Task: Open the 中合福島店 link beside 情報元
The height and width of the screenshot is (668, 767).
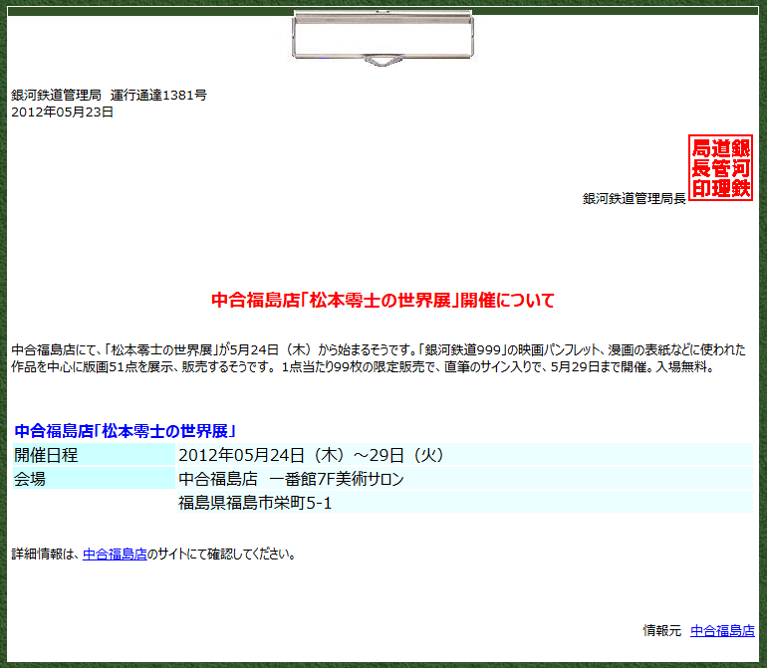Action: [x=722, y=631]
